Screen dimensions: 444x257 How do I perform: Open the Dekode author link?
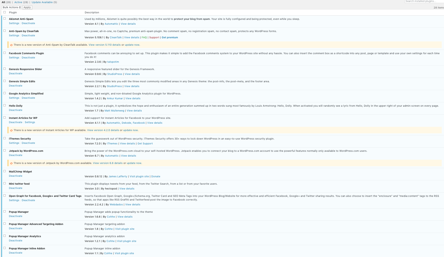pyautogui.click(x=126, y=123)
